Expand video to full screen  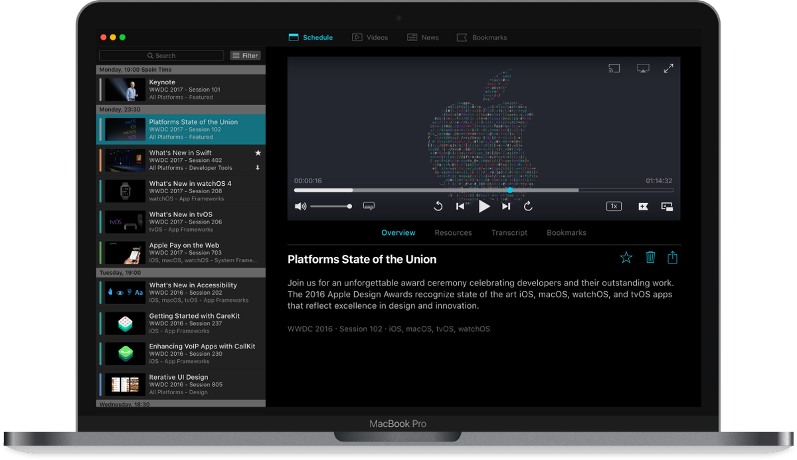(669, 68)
